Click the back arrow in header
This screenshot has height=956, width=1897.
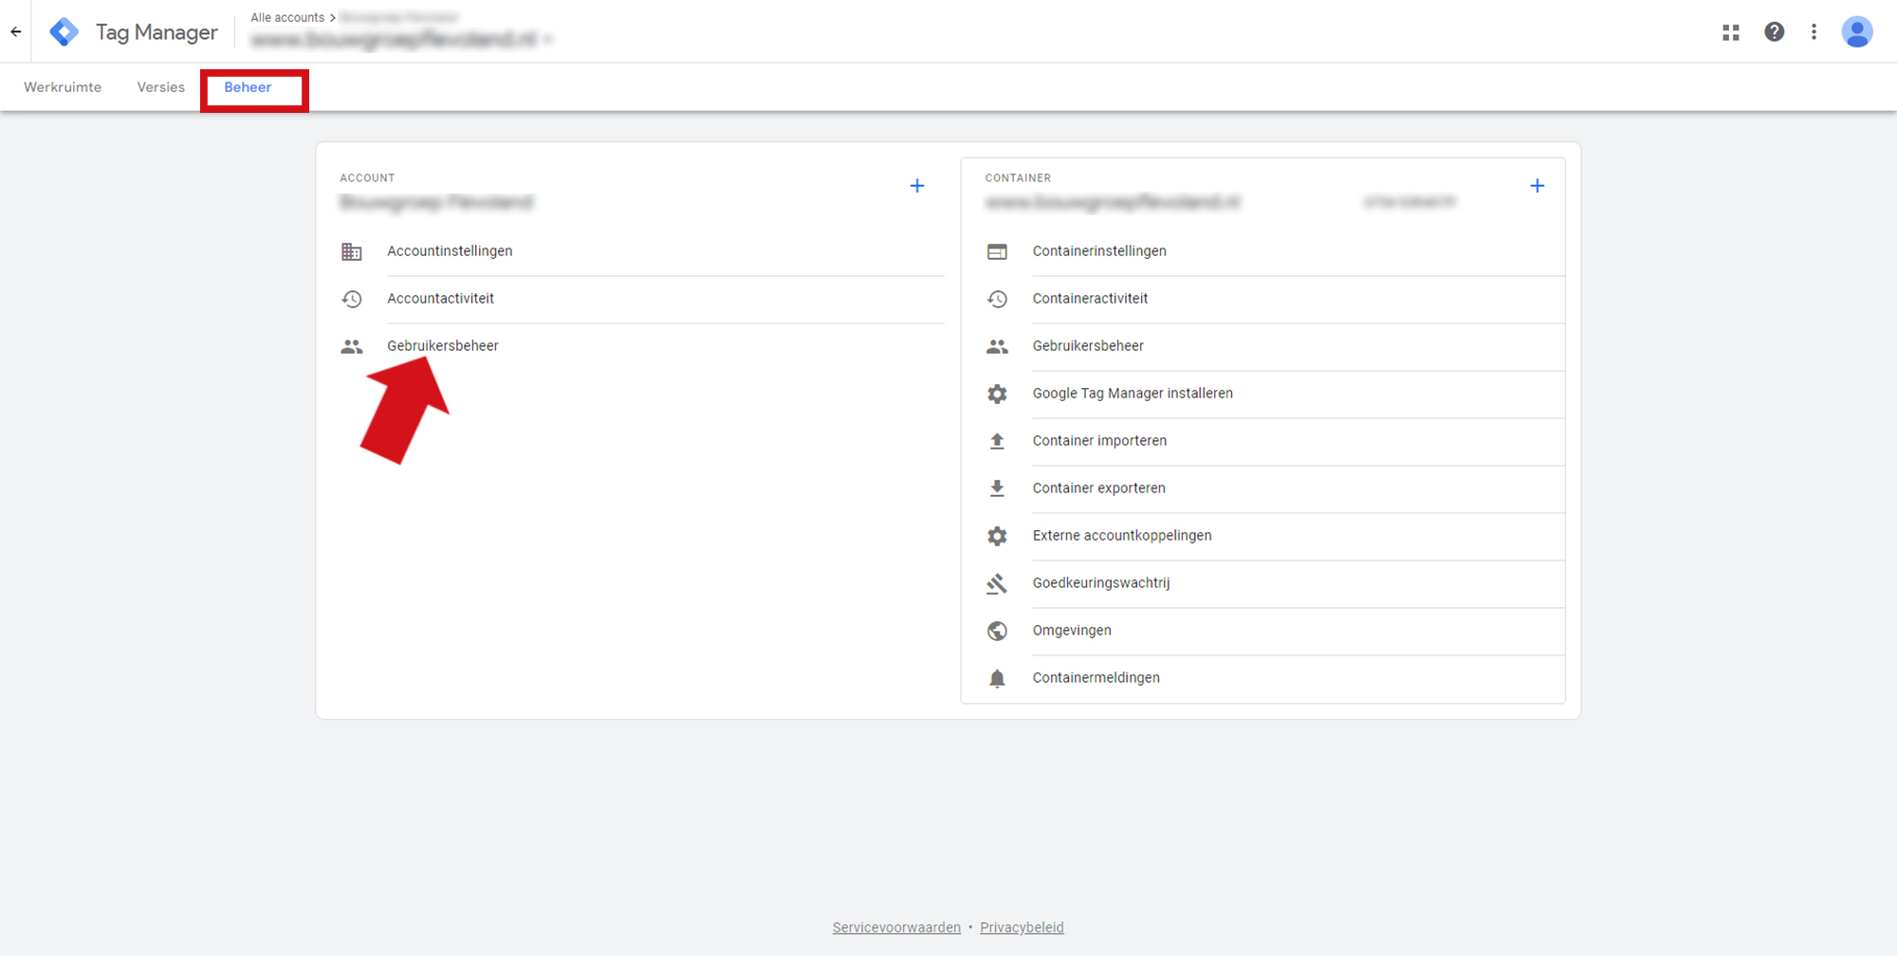pos(16,31)
